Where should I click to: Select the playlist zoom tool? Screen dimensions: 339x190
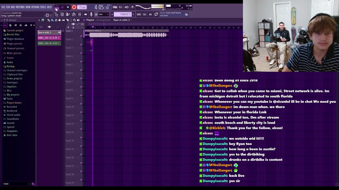(x=74, y=20)
